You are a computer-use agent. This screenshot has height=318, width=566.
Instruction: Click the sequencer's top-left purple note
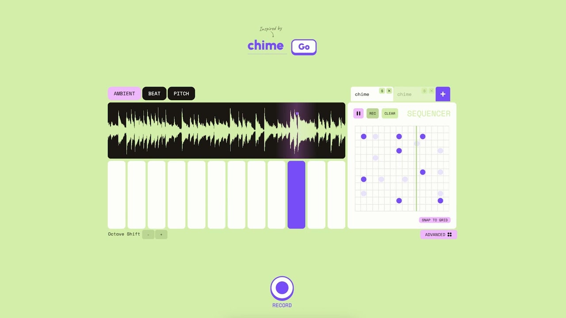(363, 136)
